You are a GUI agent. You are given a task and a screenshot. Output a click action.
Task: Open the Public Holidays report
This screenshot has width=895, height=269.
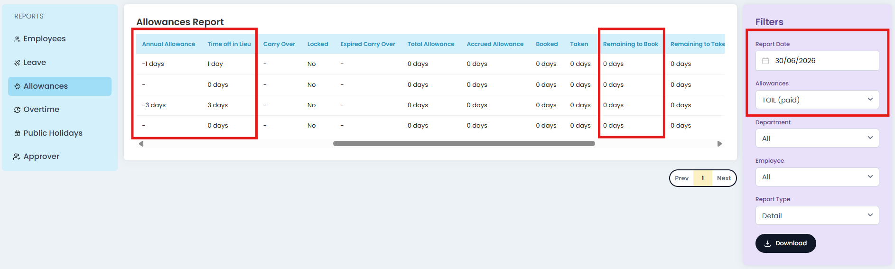60,133
